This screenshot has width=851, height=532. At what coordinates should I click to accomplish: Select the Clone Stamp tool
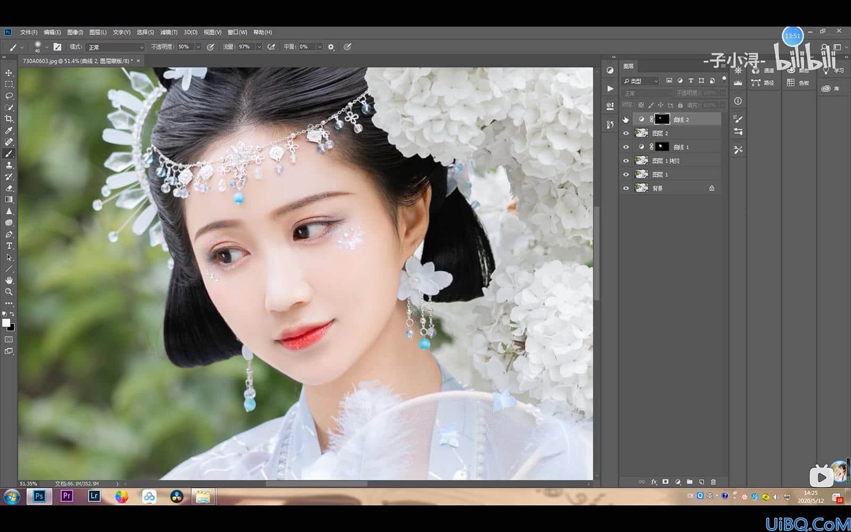click(x=9, y=165)
